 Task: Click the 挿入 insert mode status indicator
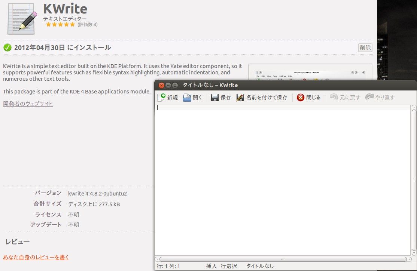(211, 266)
